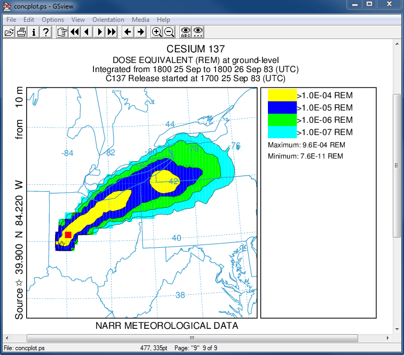Screen dimensions: 404x355
Task: Expand the View menu
Action: coord(78,20)
